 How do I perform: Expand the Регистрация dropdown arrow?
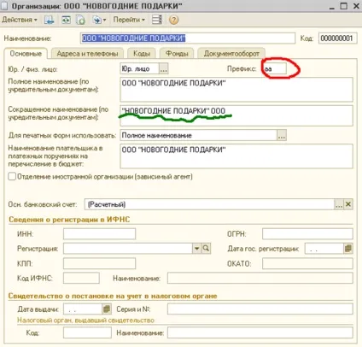pos(196,249)
